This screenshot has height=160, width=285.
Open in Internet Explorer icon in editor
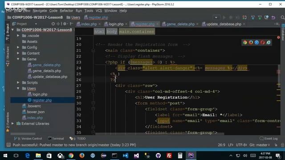(x=269, y=43)
